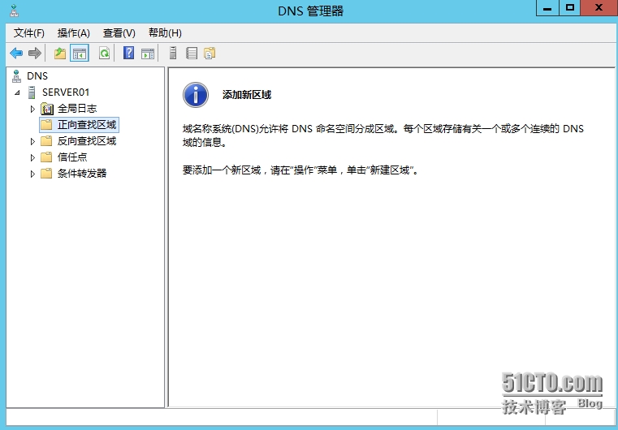Image resolution: width=618 pixels, height=430 pixels.
Task: Select 正向查找区域 tree item
Action: tap(87, 125)
